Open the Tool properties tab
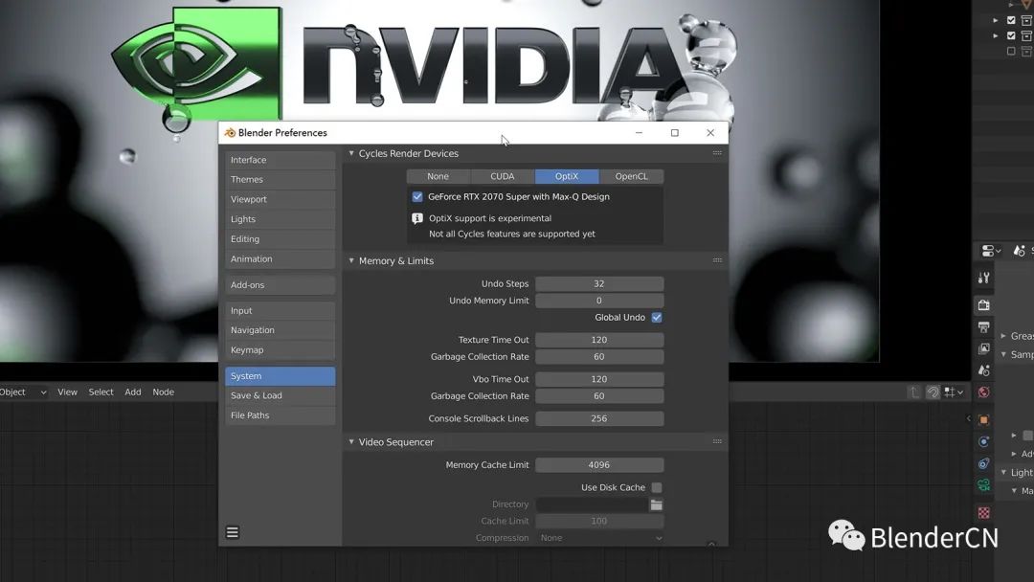This screenshot has width=1034, height=582. click(983, 279)
